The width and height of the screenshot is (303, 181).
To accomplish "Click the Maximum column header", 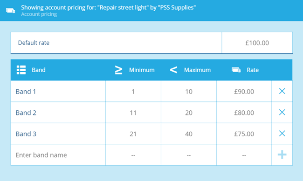I will tap(197, 70).
